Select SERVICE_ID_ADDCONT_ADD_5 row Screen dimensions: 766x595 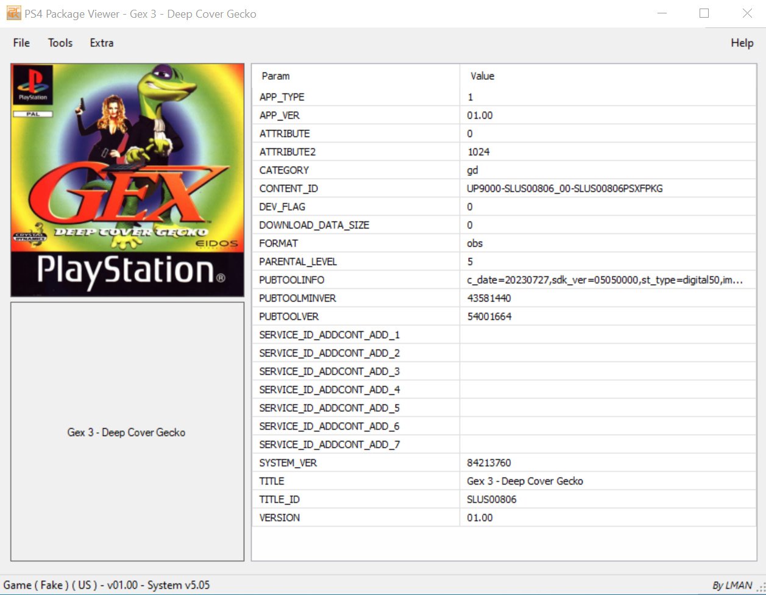pyautogui.click(x=504, y=408)
